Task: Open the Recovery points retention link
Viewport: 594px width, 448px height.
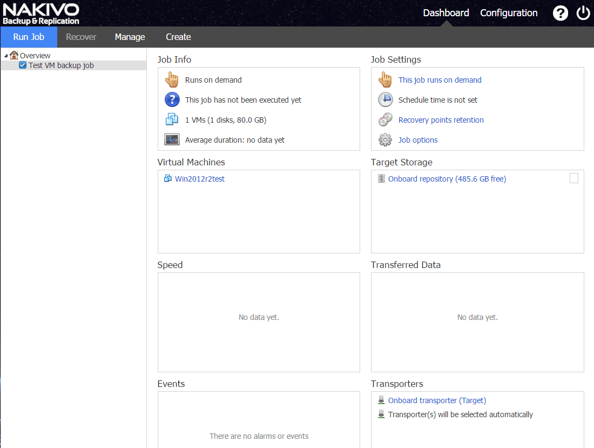Action: (441, 120)
